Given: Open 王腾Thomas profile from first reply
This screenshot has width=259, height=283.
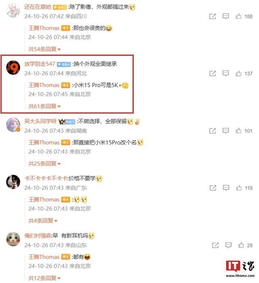Looking at the screenshot, I should point(44,28).
